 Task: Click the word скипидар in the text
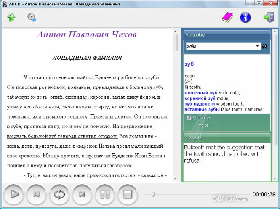(x=76, y=98)
